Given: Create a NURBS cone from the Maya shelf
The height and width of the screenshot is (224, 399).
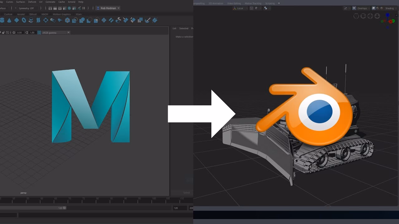Looking at the screenshot, I should [9, 20].
